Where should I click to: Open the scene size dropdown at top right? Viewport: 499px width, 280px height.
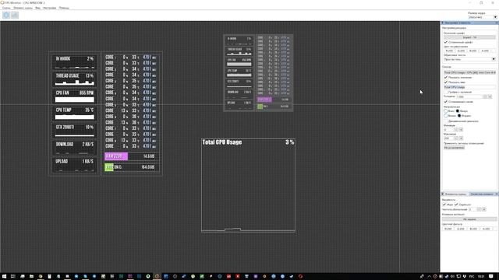coord(483,17)
